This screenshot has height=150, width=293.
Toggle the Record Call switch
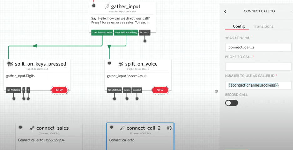[x=232, y=103]
